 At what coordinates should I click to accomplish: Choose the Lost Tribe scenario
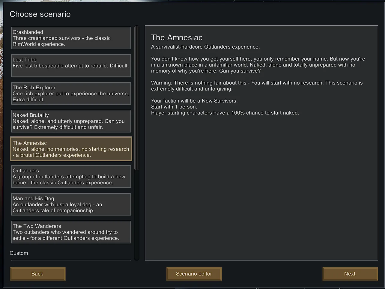[71, 66]
